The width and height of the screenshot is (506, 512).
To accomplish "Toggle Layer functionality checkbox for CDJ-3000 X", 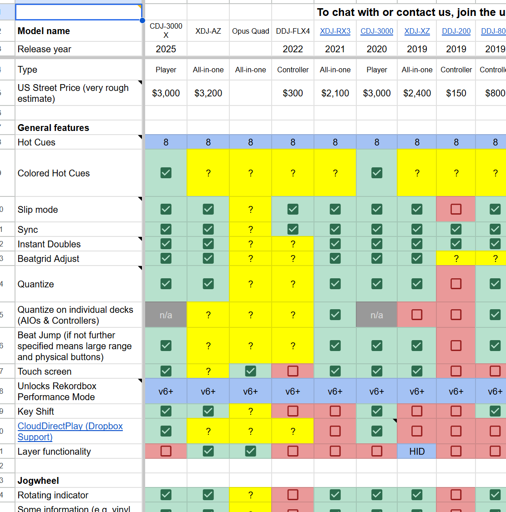I will 166,451.
